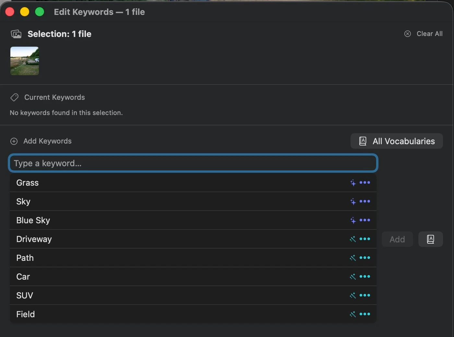
Task: Click the Current Keywords heading
Action: point(54,97)
